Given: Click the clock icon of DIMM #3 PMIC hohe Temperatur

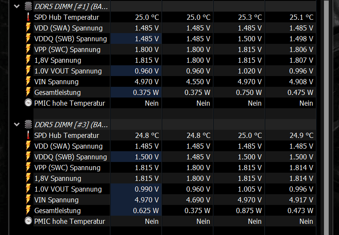Looking at the screenshot, I should (28, 221).
